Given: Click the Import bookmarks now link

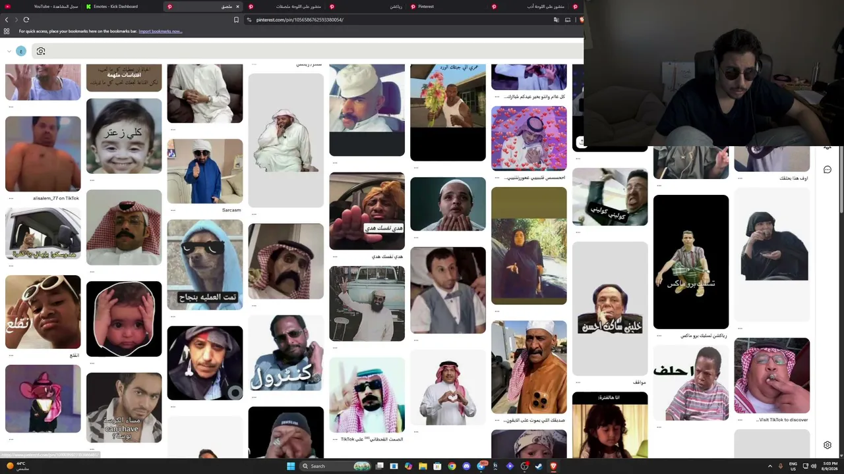Looking at the screenshot, I should pyautogui.click(x=160, y=31).
